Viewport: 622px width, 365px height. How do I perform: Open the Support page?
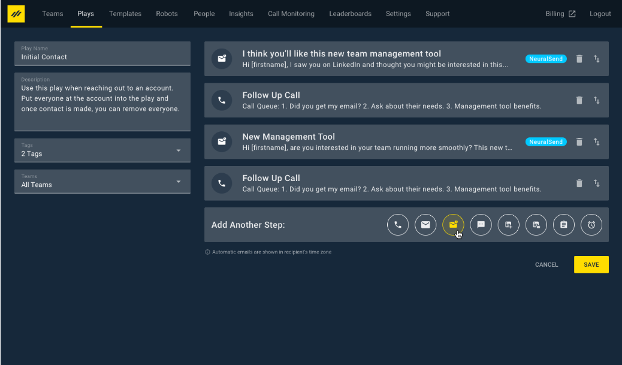pyautogui.click(x=437, y=14)
